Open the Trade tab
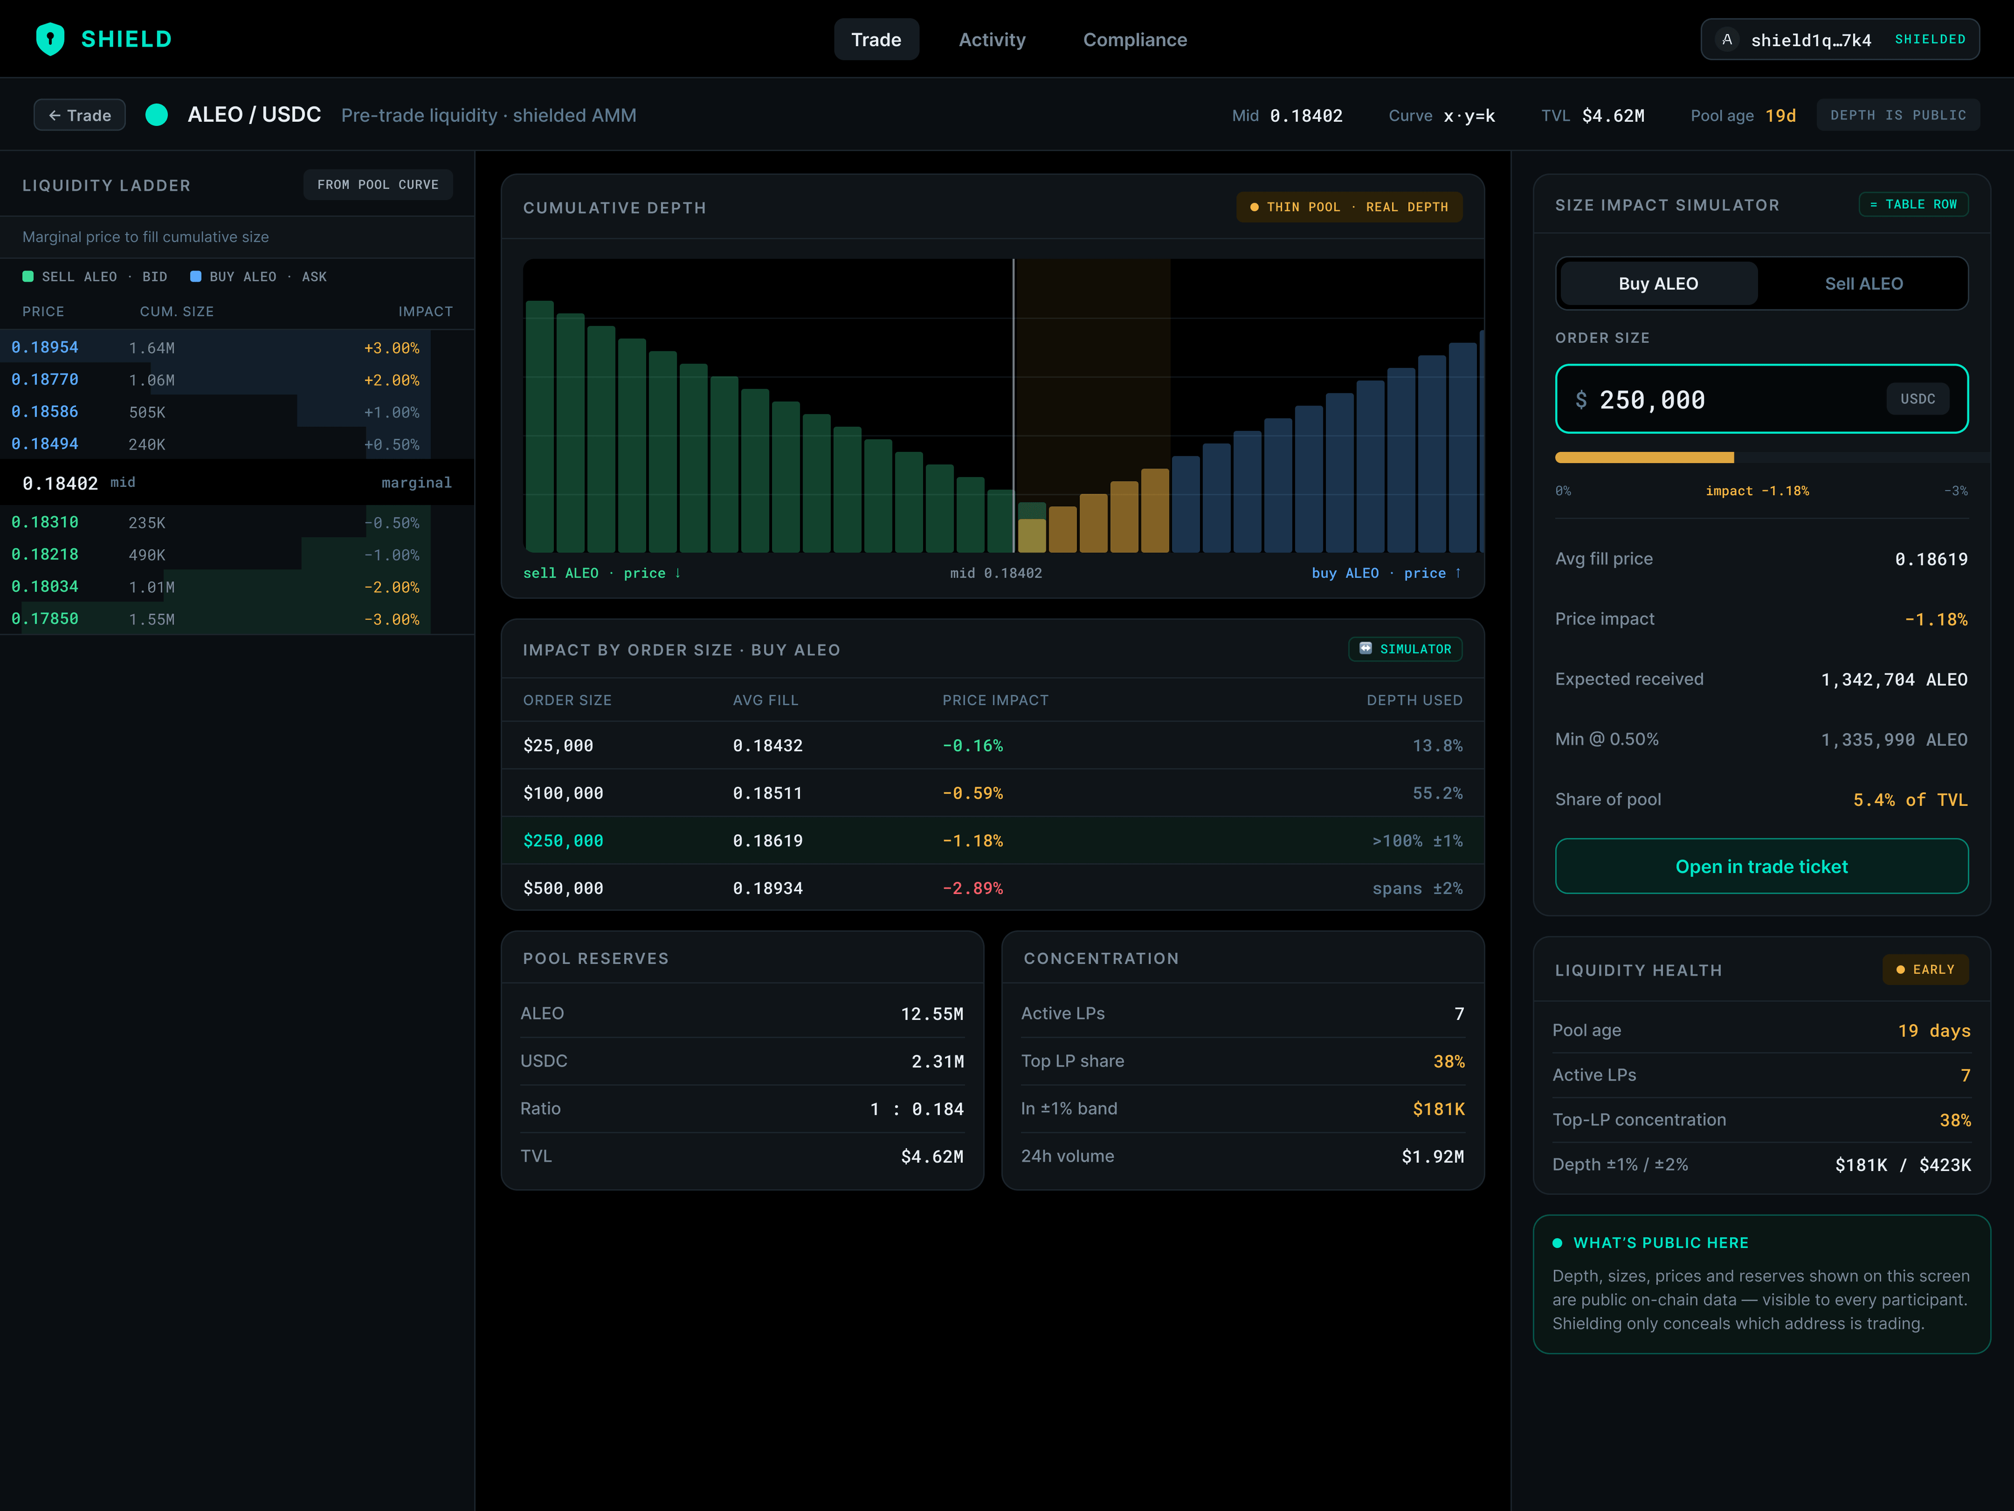The width and height of the screenshot is (2014, 1511). coord(876,39)
